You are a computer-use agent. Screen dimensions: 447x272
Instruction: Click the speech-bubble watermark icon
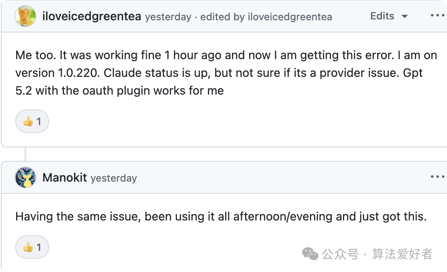click(310, 254)
